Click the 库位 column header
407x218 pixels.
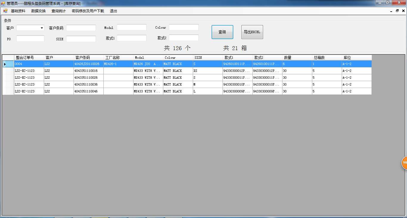tap(357, 58)
